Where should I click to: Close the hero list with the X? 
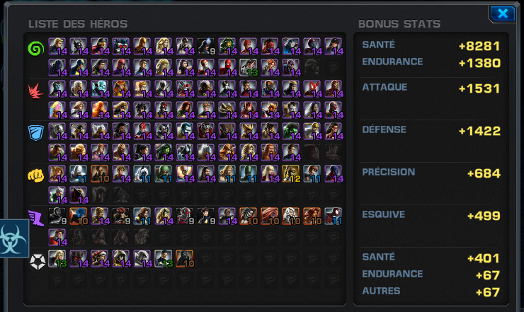tap(503, 13)
